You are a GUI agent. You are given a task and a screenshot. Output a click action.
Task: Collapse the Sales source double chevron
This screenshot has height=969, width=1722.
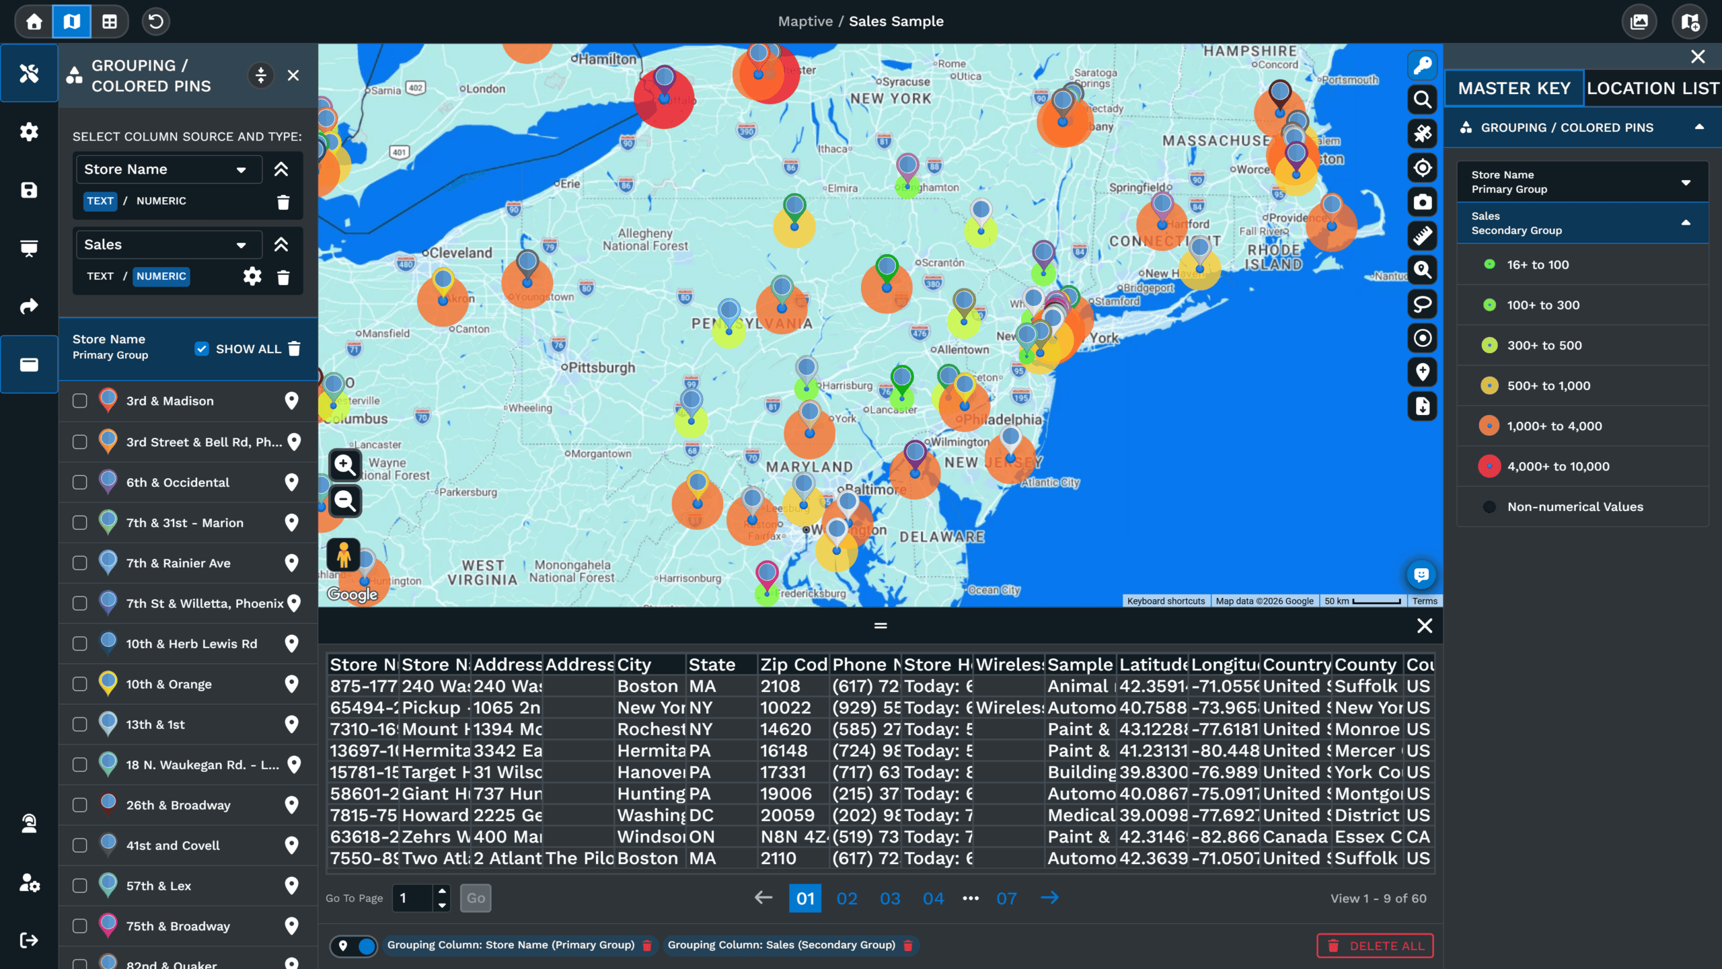tap(281, 245)
